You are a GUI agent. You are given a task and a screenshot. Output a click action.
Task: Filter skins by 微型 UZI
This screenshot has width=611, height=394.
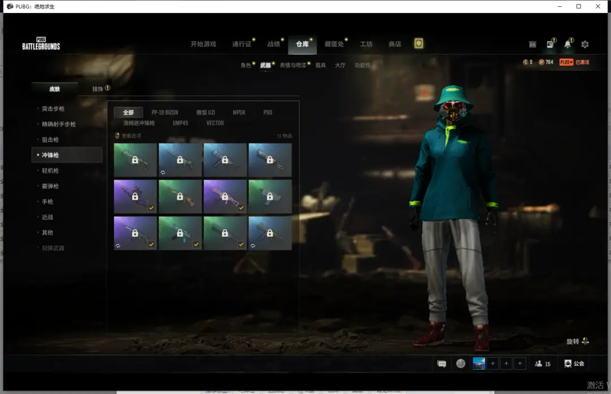coord(205,112)
